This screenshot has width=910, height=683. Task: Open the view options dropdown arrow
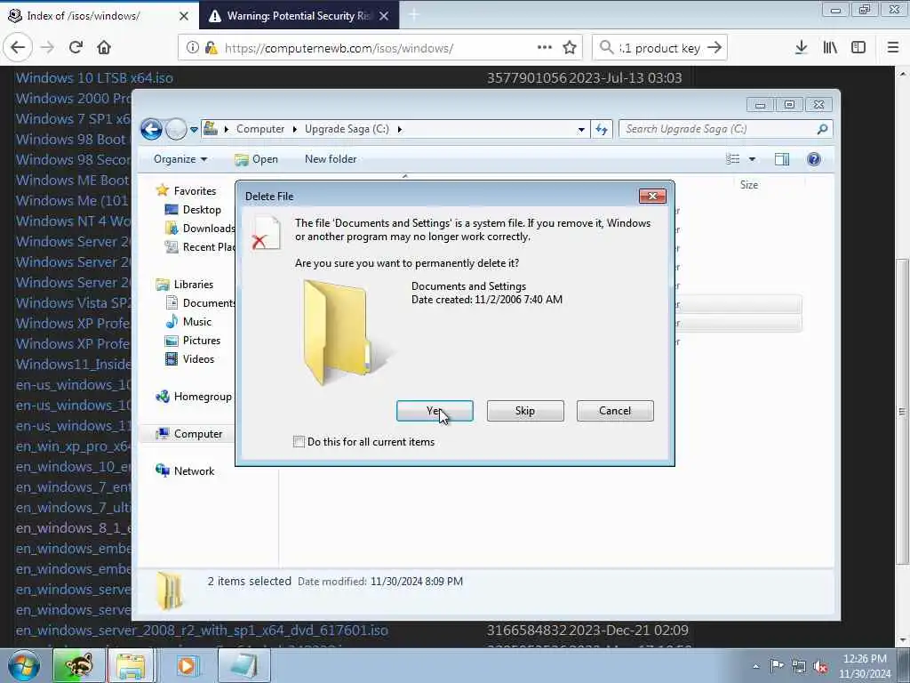click(752, 160)
